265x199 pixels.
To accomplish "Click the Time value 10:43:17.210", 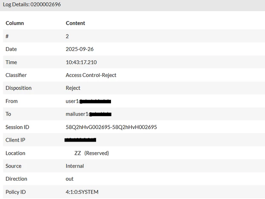I will 81,63.
